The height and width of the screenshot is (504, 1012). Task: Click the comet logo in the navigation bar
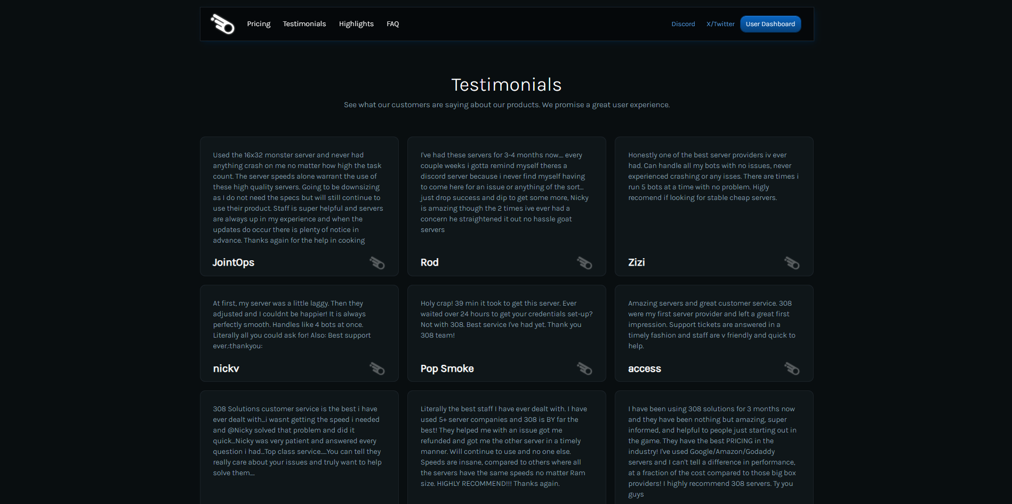click(222, 23)
